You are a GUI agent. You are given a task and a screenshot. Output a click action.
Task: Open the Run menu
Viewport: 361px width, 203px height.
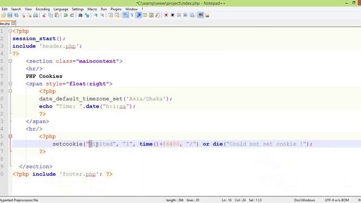point(104,9)
